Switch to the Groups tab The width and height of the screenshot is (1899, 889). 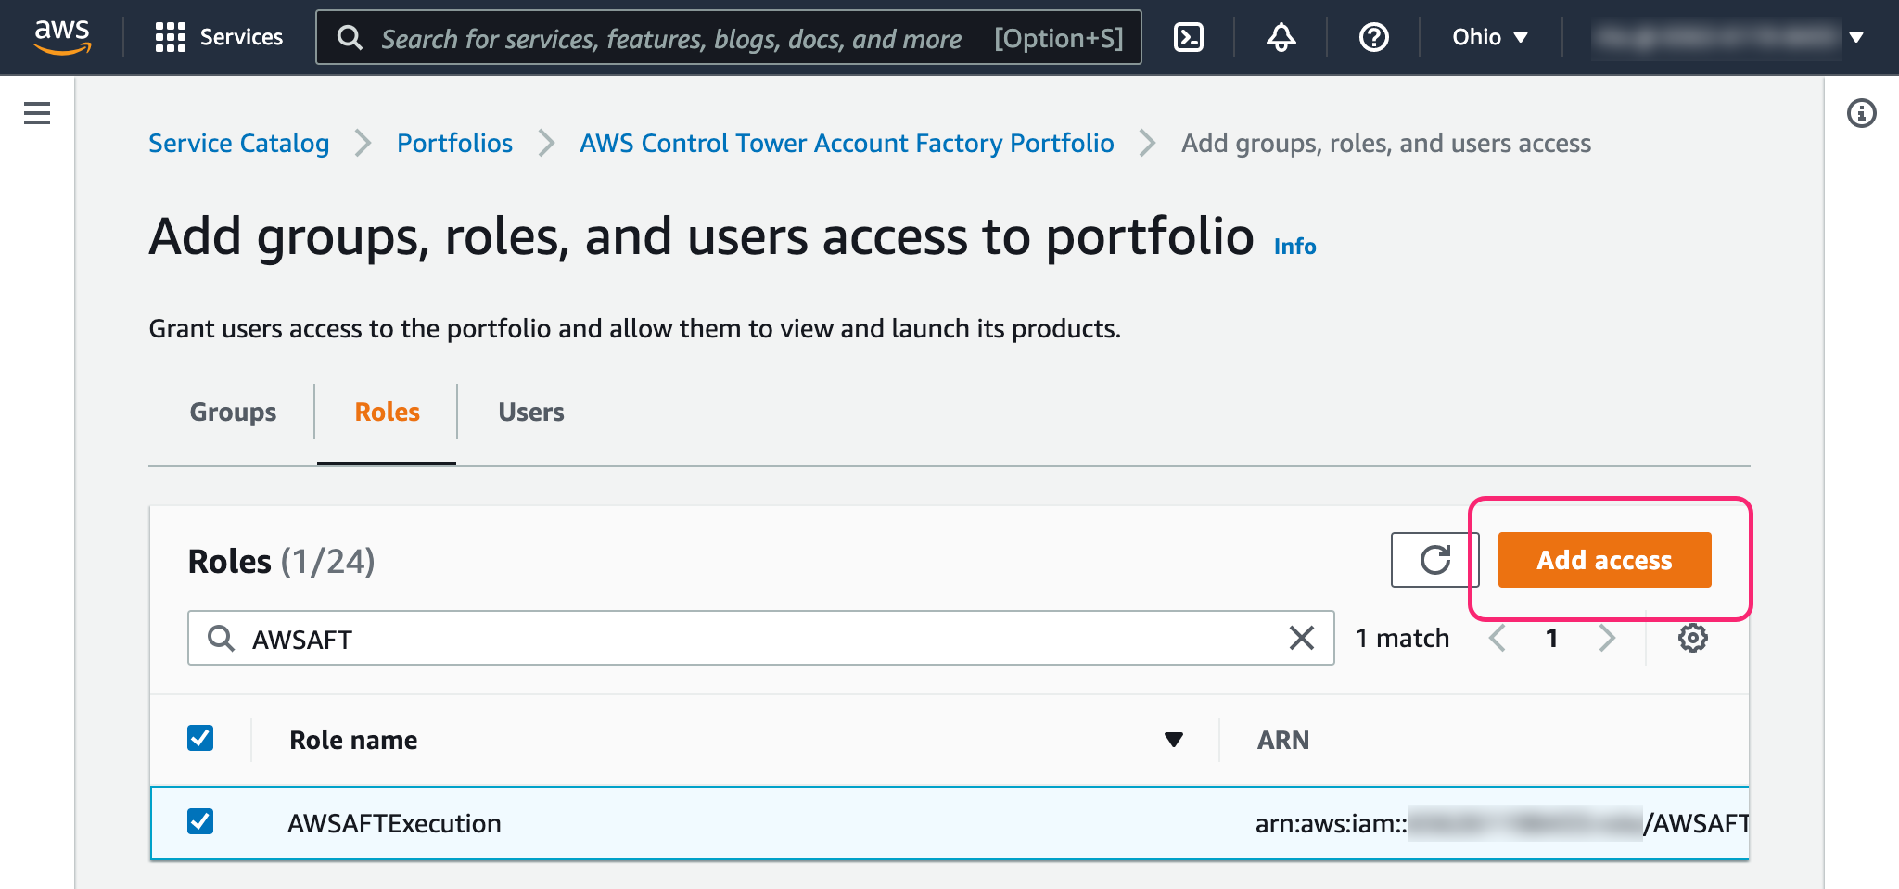(x=233, y=413)
